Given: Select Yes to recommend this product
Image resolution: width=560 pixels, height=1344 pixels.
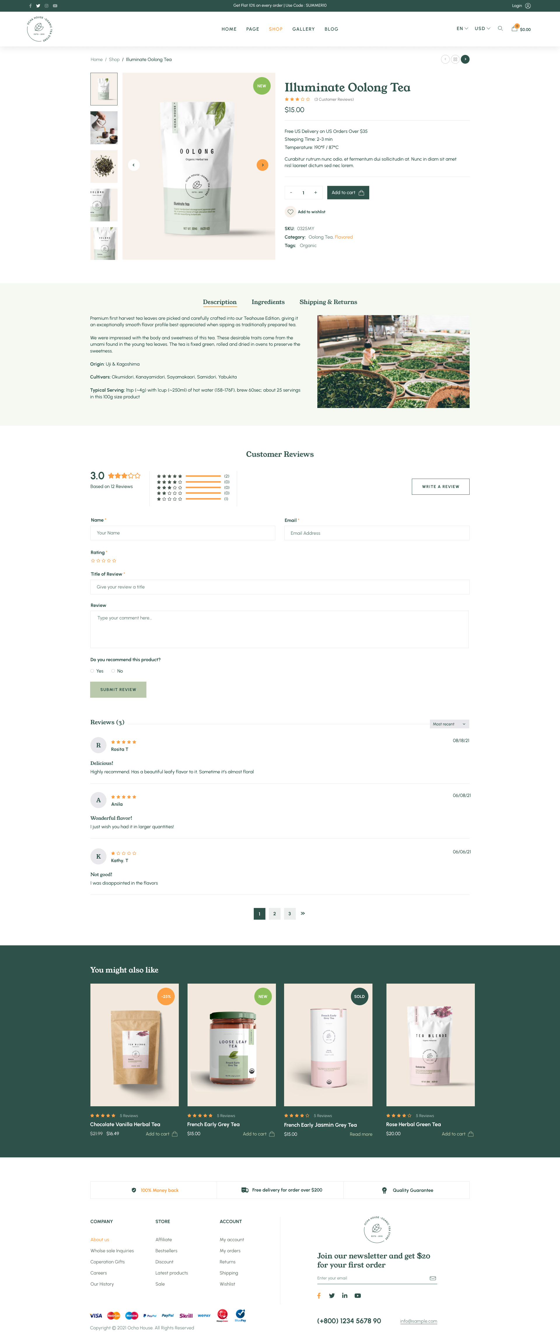Looking at the screenshot, I should click(92, 671).
